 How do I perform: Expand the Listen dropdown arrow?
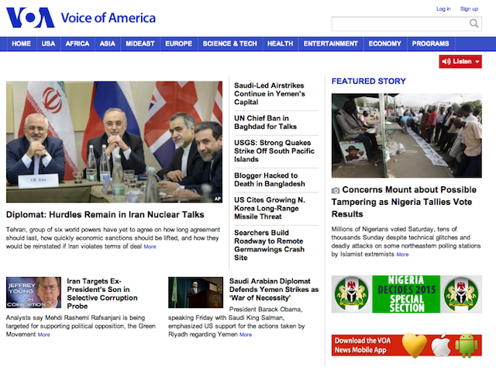[x=477, y=61]
